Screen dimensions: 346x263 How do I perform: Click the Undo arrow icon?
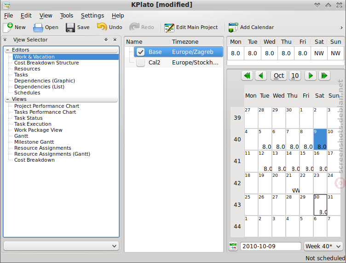point(102,27)
